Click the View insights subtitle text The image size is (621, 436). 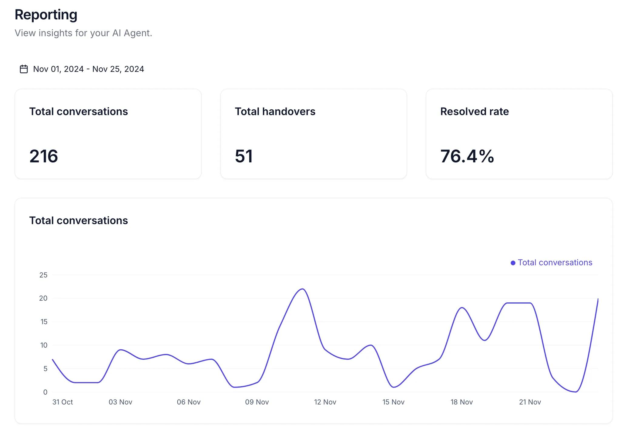pos(83,33)
